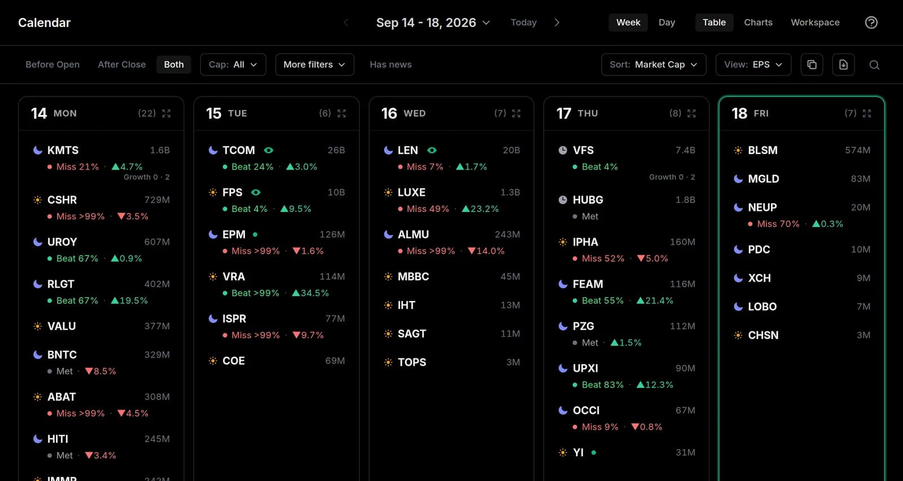Select the Both timing filter
The width and height of the screenshot is (903, 481).
(174, 64)
